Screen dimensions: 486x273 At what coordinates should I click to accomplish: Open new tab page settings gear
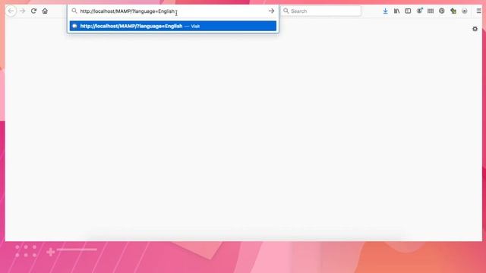(475, 29)
